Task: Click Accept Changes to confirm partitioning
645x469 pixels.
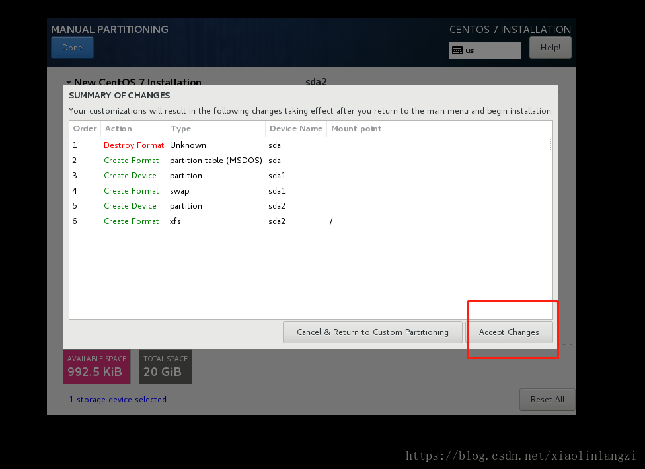Action: (509, 332)
